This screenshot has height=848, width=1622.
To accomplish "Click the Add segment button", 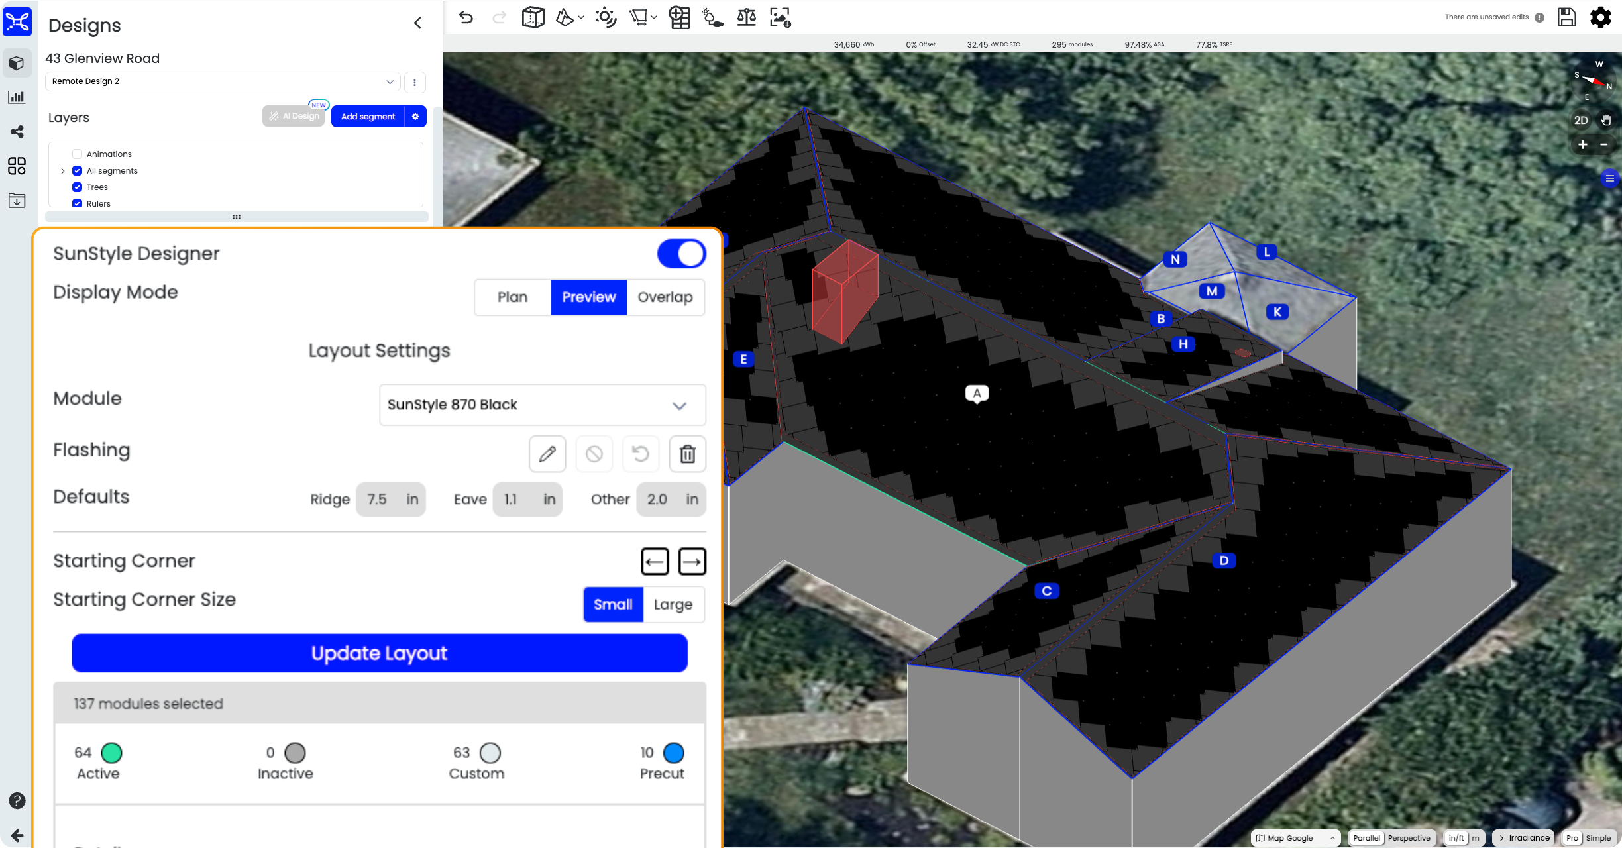I will pyautogui.click(x=368, y=117).
